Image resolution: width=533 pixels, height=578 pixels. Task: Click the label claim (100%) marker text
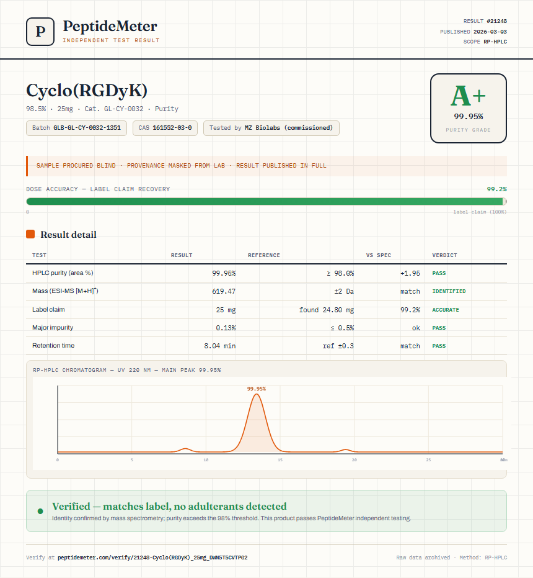pos(480,212)
